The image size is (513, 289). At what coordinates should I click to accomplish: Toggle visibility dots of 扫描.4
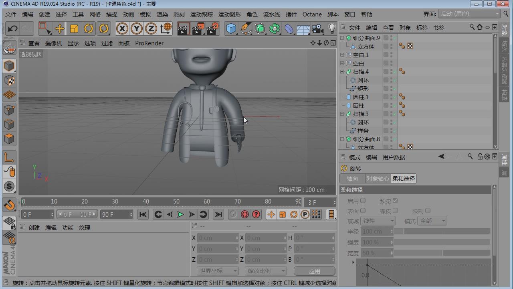tap(391, 72)
